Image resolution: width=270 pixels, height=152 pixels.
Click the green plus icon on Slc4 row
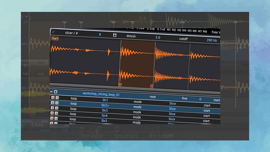[x=56, y=113]
